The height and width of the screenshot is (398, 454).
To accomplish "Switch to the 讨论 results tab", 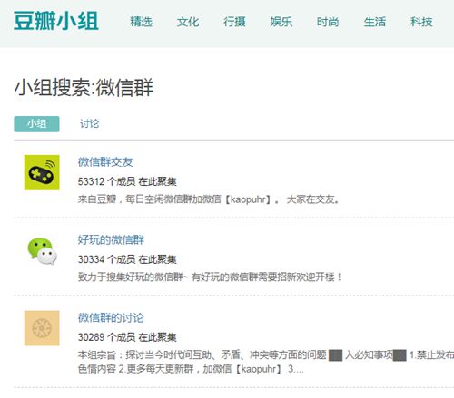I will click(89, 123).
